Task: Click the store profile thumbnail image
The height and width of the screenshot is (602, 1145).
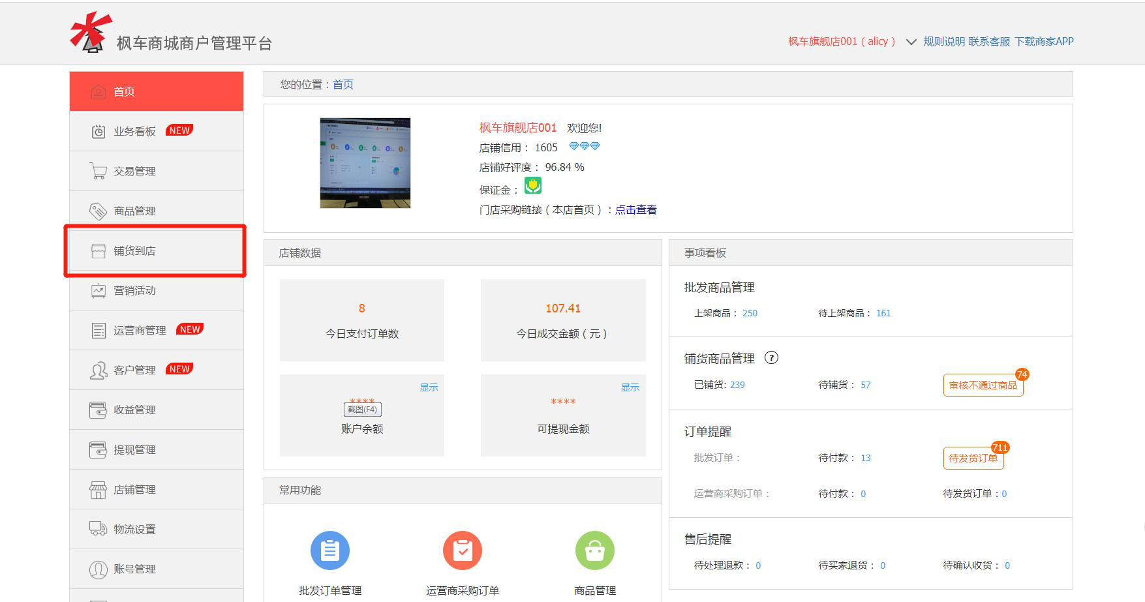Action: tap(365, 163)
